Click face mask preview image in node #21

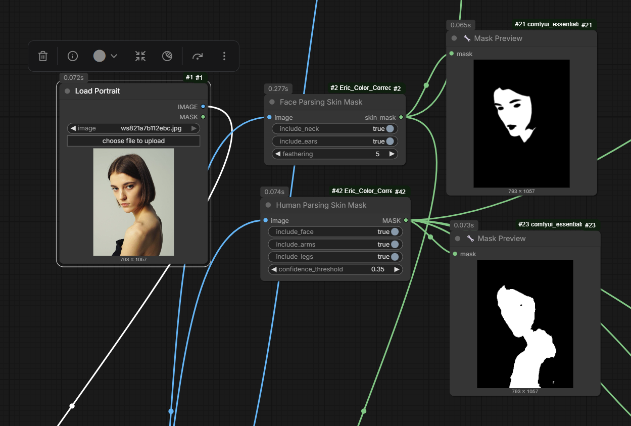pyautogui.click(x=521, y=124)
